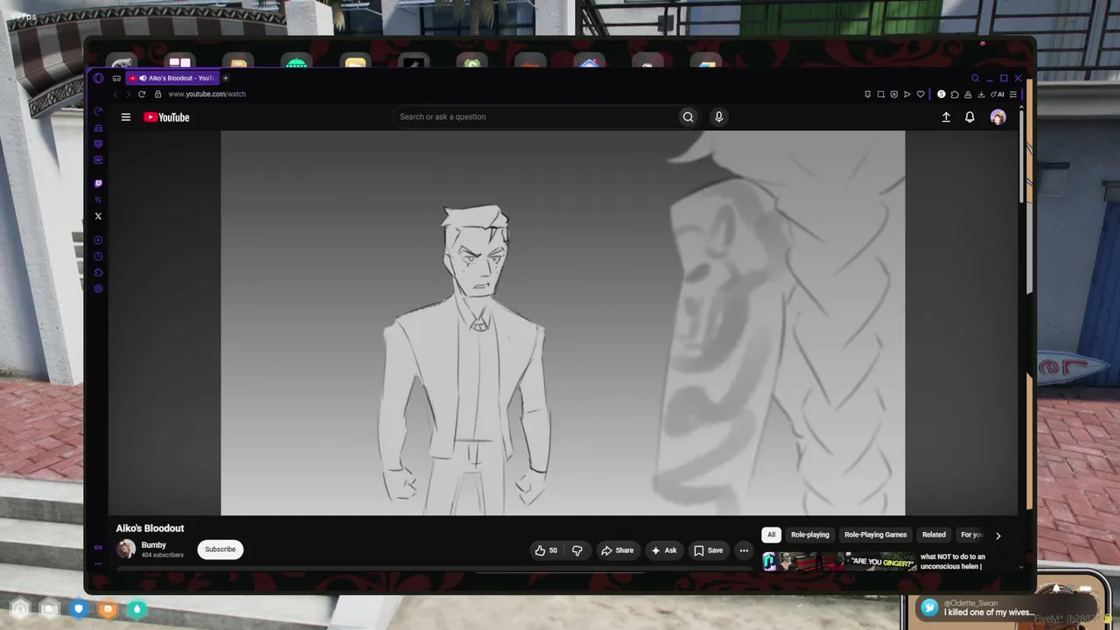Select the Role-playing filter chip

point(810,535)
